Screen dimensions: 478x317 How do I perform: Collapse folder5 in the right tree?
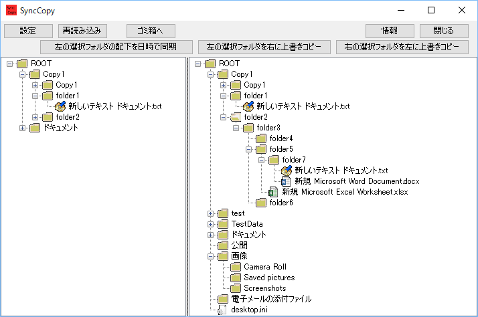[x=249, y=149]
